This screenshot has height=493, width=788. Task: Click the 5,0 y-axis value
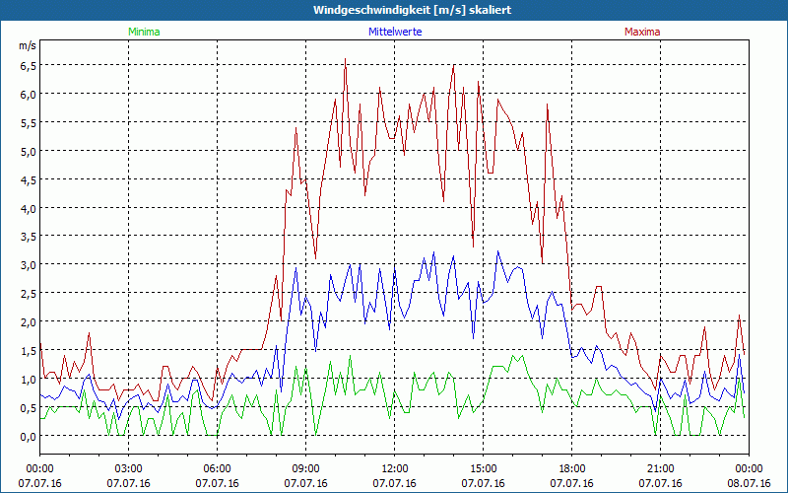point(29,152)
